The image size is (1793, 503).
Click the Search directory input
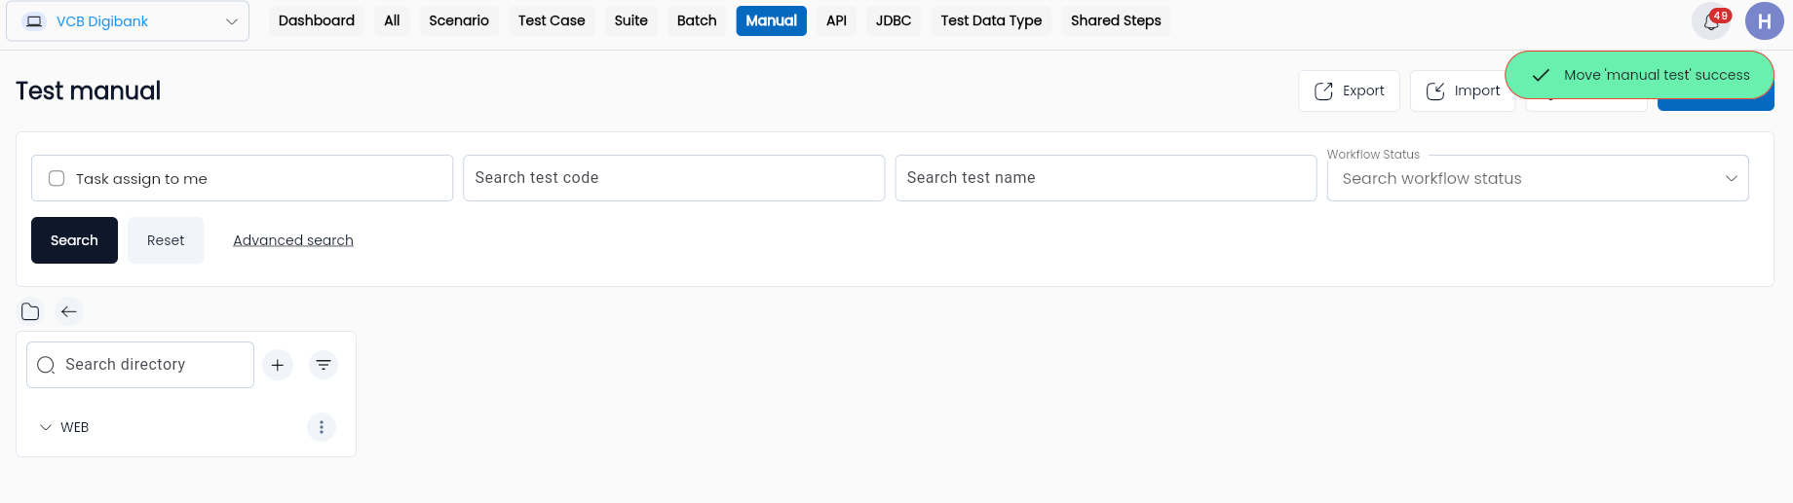tap(140, 365)
